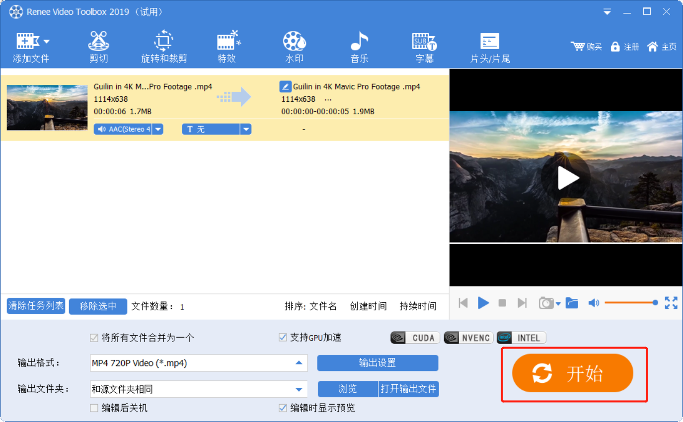
Task: Click the edit pencil icon beside output filename
Action: [x=285, y=87]
